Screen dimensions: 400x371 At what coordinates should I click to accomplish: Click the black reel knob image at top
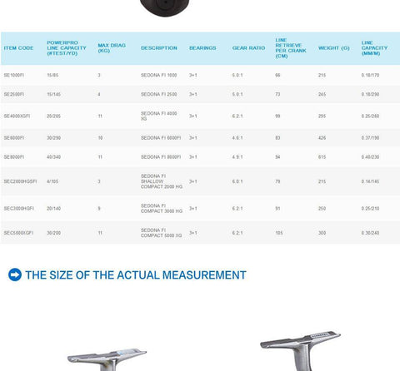tap(165, 7)
